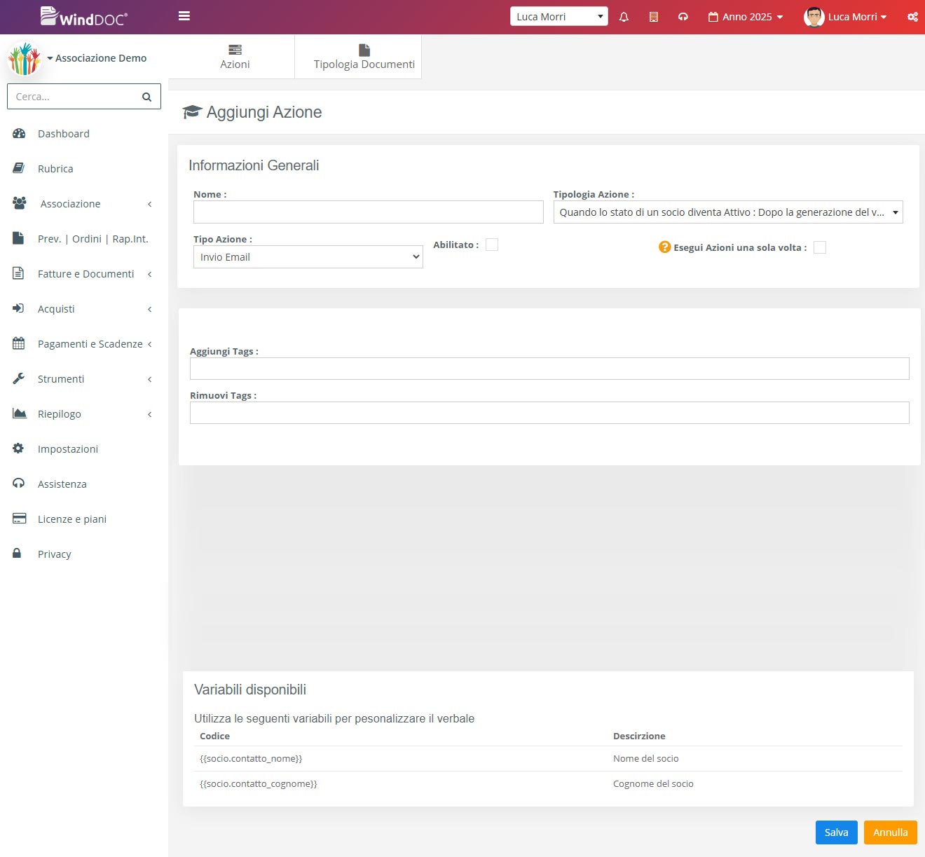Expand Fatture e Documenti sidebar menu
Screen dimensions: 925x857
click(85, 274)
